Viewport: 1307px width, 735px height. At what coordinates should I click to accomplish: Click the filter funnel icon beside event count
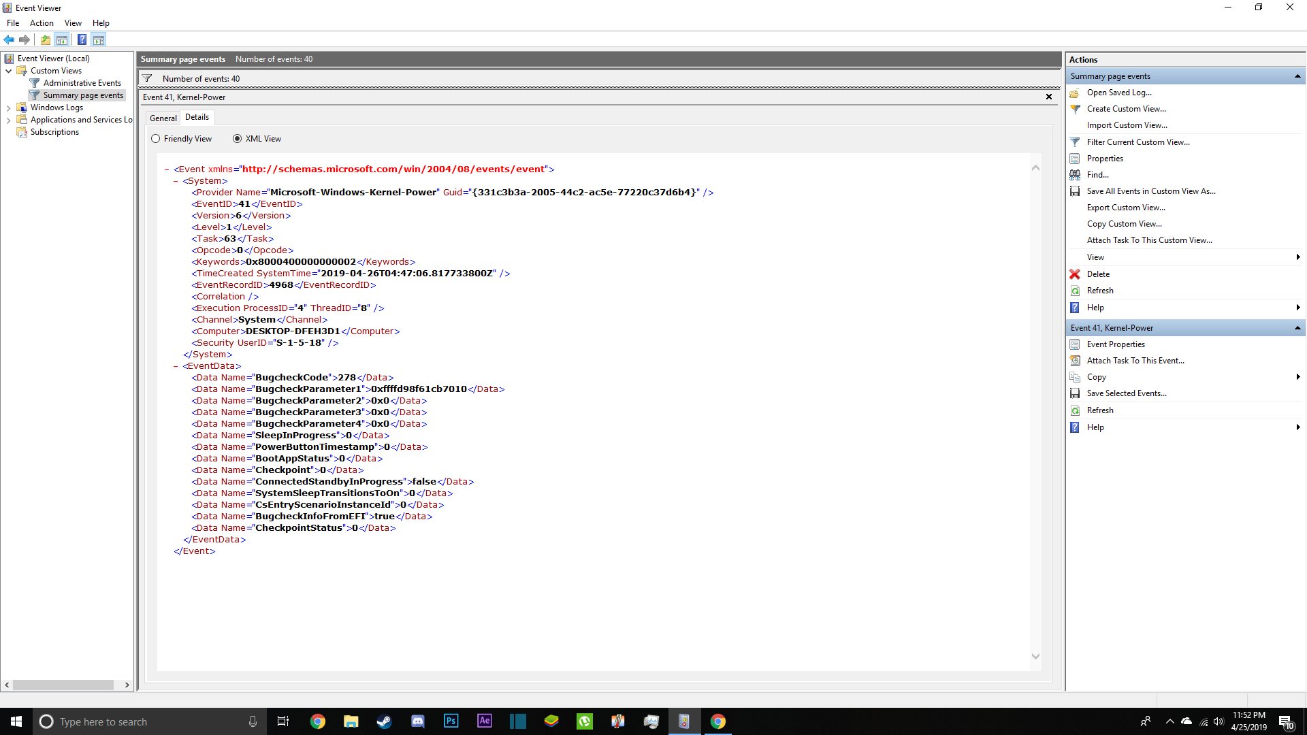[147, 78]
